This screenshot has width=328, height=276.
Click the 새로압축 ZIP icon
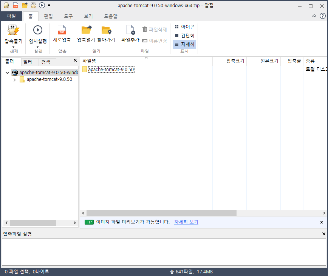pos(62,30)
